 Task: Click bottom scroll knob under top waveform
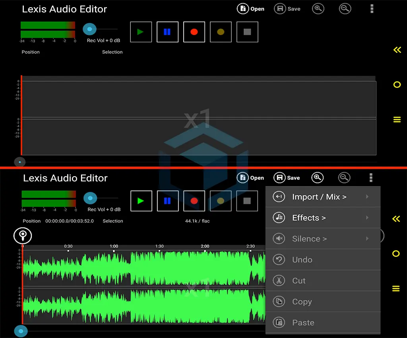[x=20, y=162]
